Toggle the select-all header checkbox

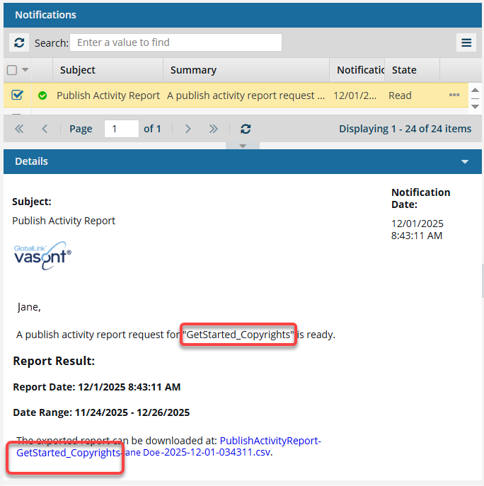pos(12,70)
